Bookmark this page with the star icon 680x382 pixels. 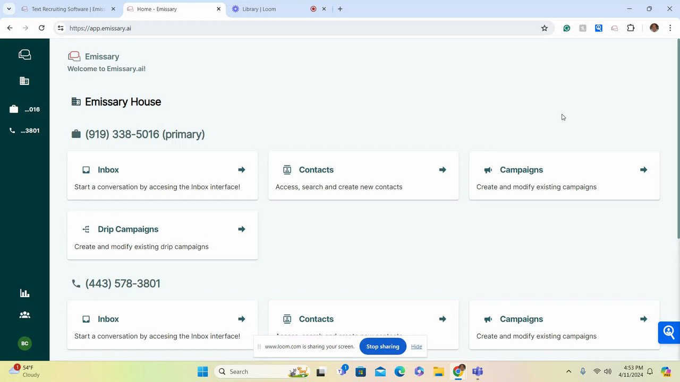(545, 28)
